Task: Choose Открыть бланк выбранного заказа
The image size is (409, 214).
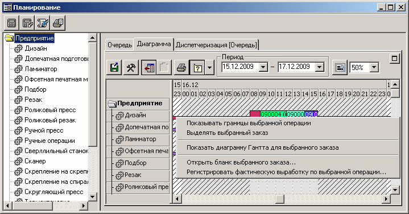Action: pyautogui.click(x=241, y=162)
